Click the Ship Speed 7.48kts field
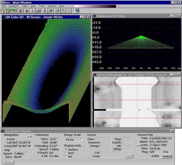The width and height of the screenshot is (182, 165). tap(21, 154)
